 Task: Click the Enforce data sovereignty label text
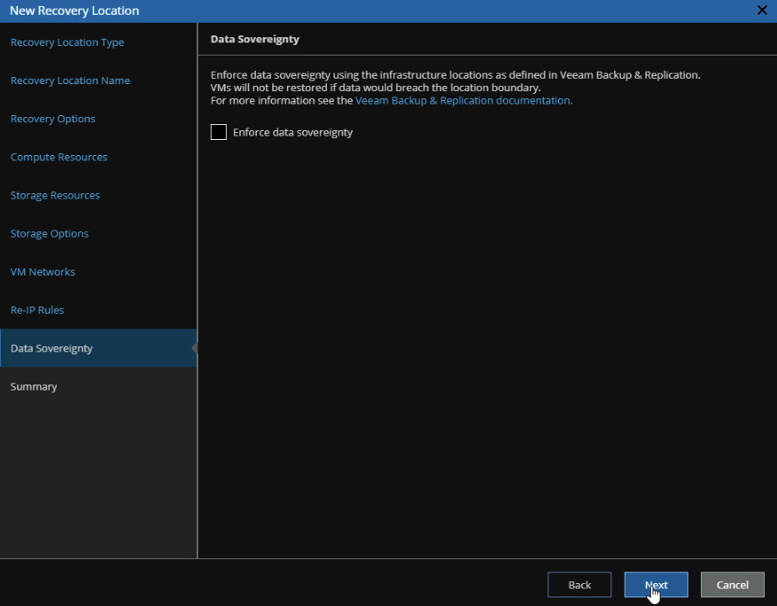point(293,132)
